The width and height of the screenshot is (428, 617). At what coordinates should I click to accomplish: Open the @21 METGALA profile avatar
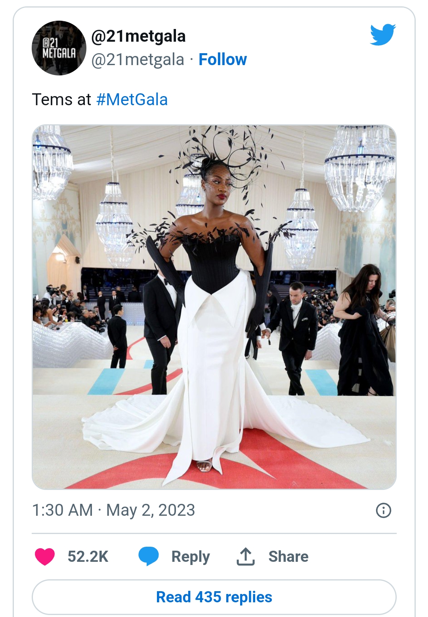pyautogui.click(x=59, y=48)
